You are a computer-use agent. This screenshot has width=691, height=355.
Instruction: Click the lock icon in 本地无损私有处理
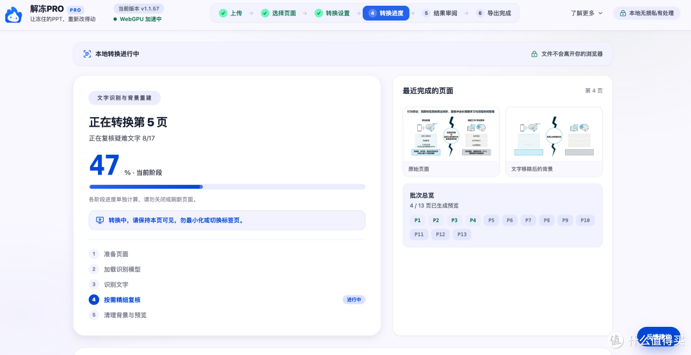coord(623,13)
